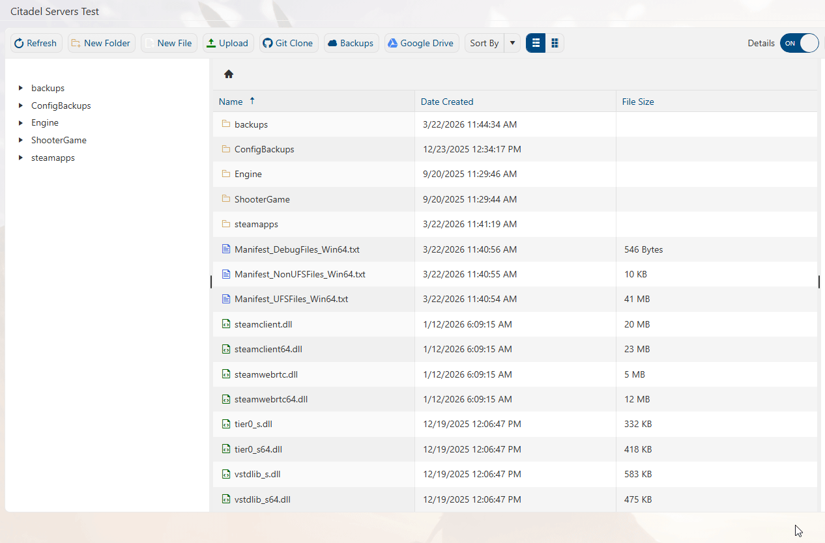Click the New File button
825x543 pixels.
(169, 43)
